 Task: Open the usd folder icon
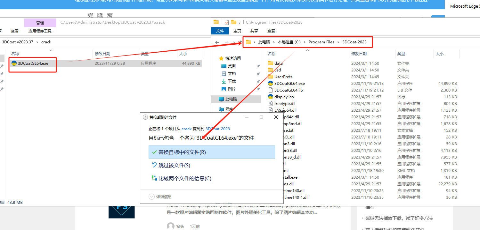[x=271, y=70]
